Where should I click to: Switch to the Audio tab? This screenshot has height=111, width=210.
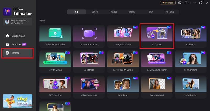pyautogui.click(x=114, y=12)
